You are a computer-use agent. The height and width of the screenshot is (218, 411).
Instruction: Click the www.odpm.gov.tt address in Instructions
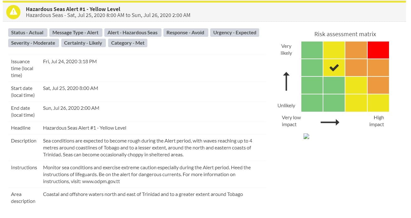[x=101, y=182]
